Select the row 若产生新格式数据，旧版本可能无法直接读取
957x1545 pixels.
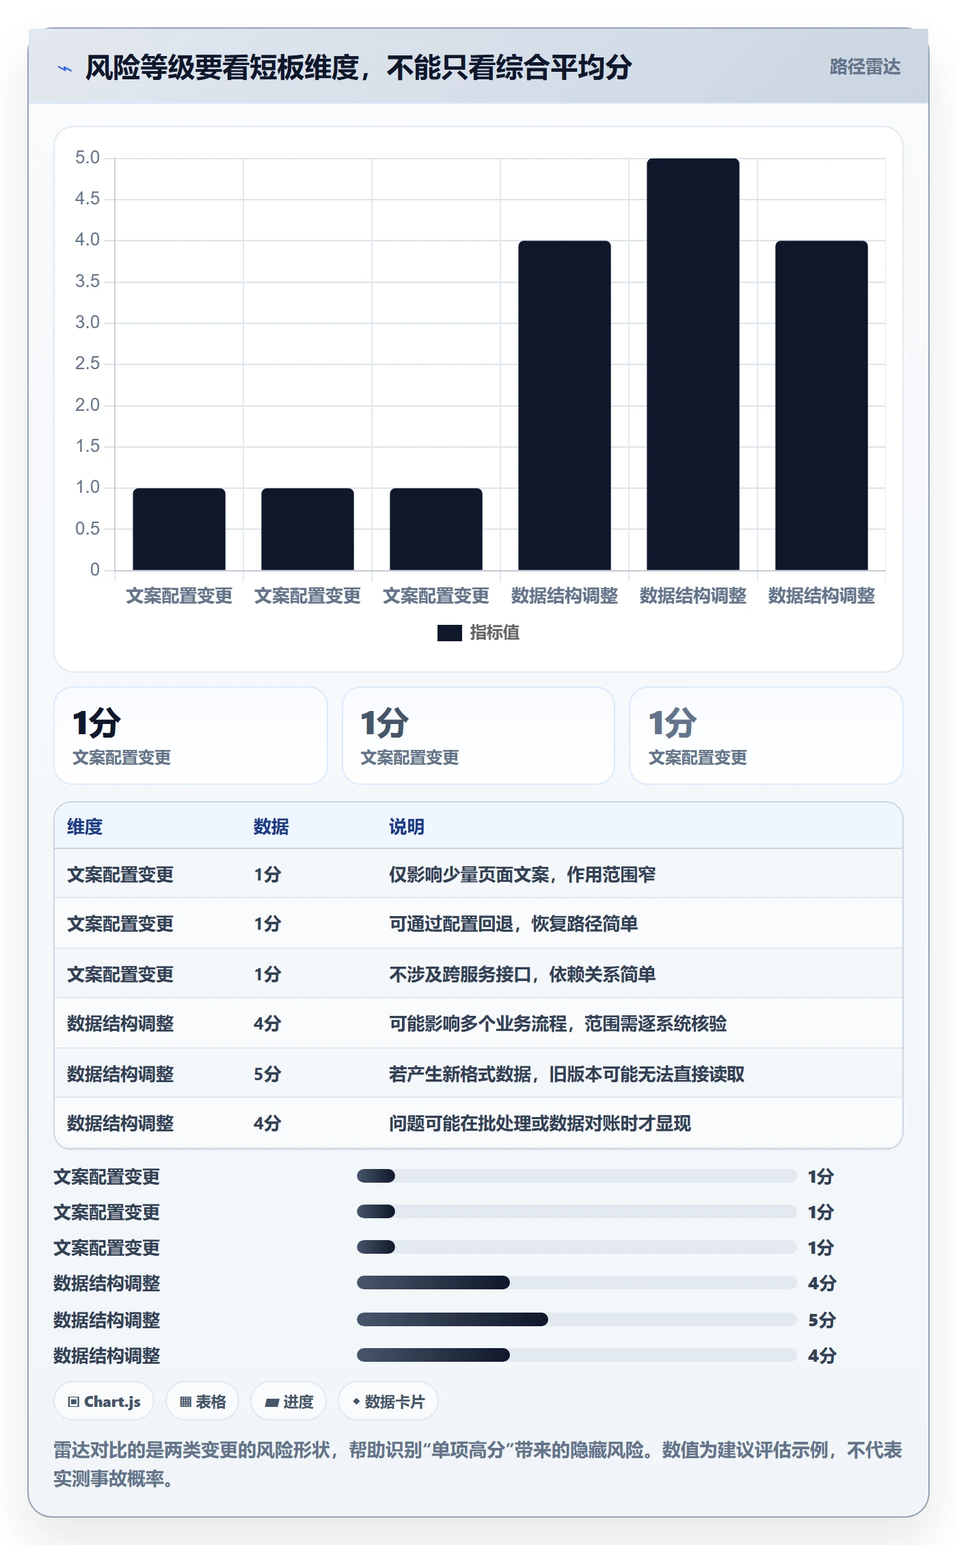(478, 1073)
